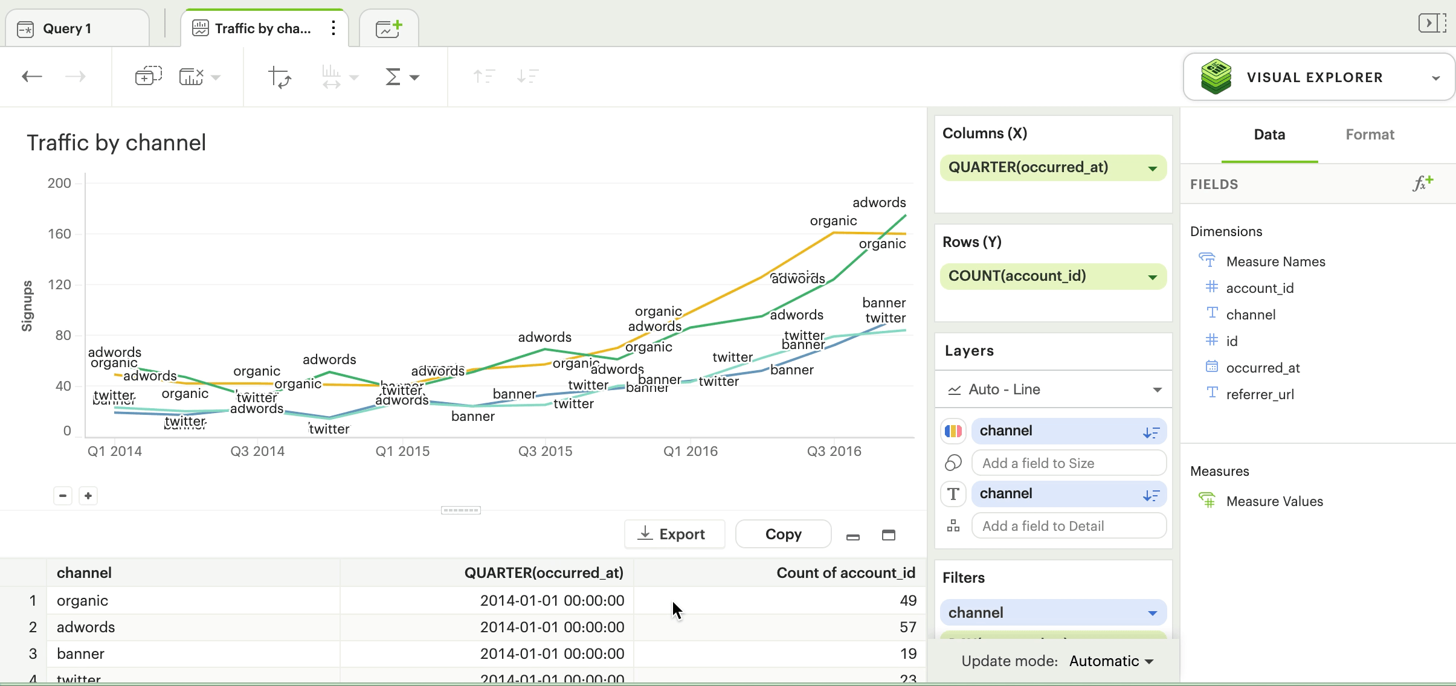This screenshot has height=686, width=1456.
Task: Click the chart zoom out minus button
Action: [x=63, y=496]
